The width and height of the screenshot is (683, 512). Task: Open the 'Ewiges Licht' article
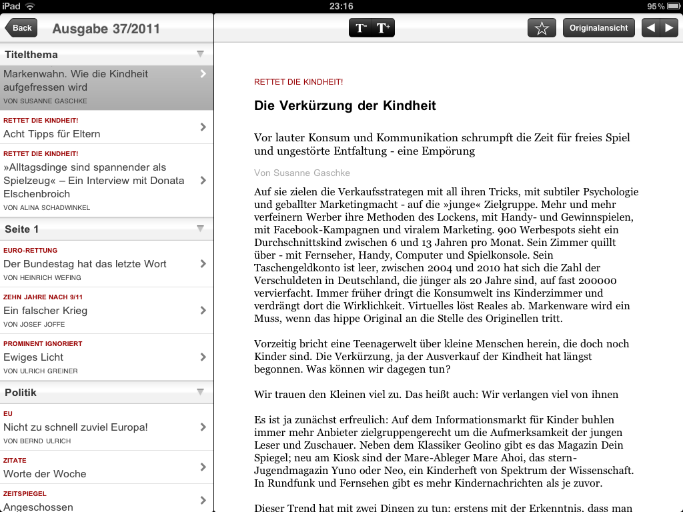pyautogui.click(x=107, y=357)
